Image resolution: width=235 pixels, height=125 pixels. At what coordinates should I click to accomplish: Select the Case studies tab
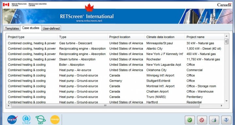[31, 28]
